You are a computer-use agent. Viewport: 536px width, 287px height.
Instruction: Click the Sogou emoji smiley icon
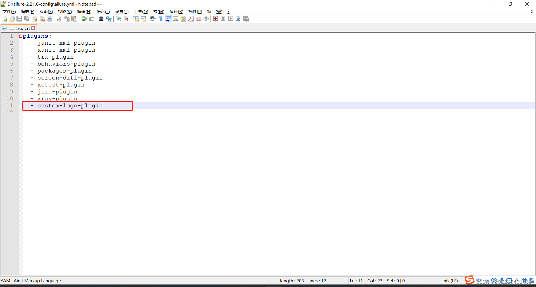(x=494, y=281)
